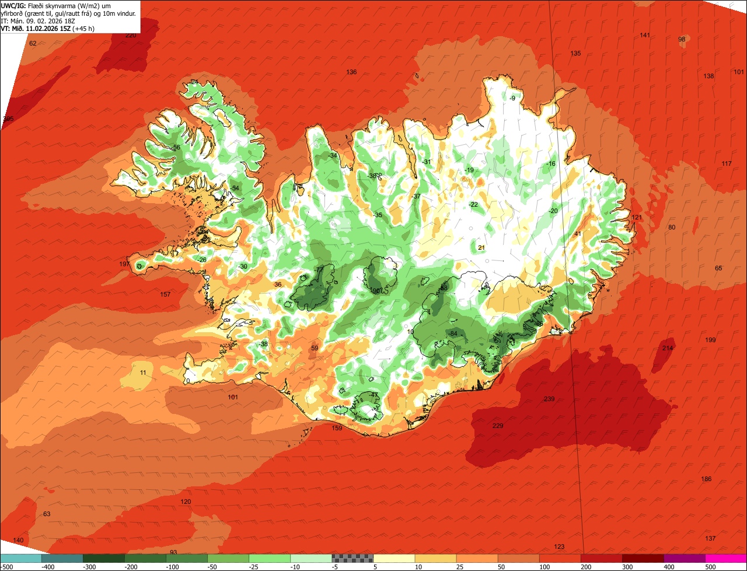Screen dimensions: 747x571
Task: Click the -25 to -10 light green swatch
Action: [x=270, y=558]
